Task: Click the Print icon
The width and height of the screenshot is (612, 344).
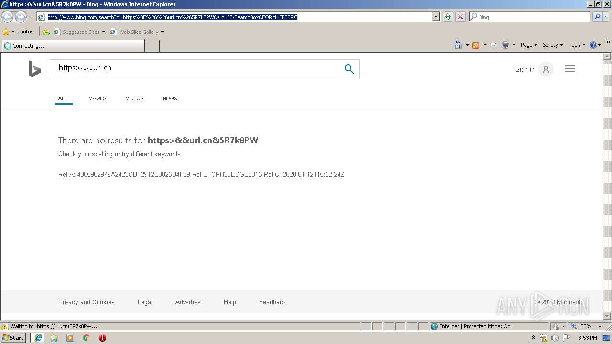Action: tap(505, 45)
